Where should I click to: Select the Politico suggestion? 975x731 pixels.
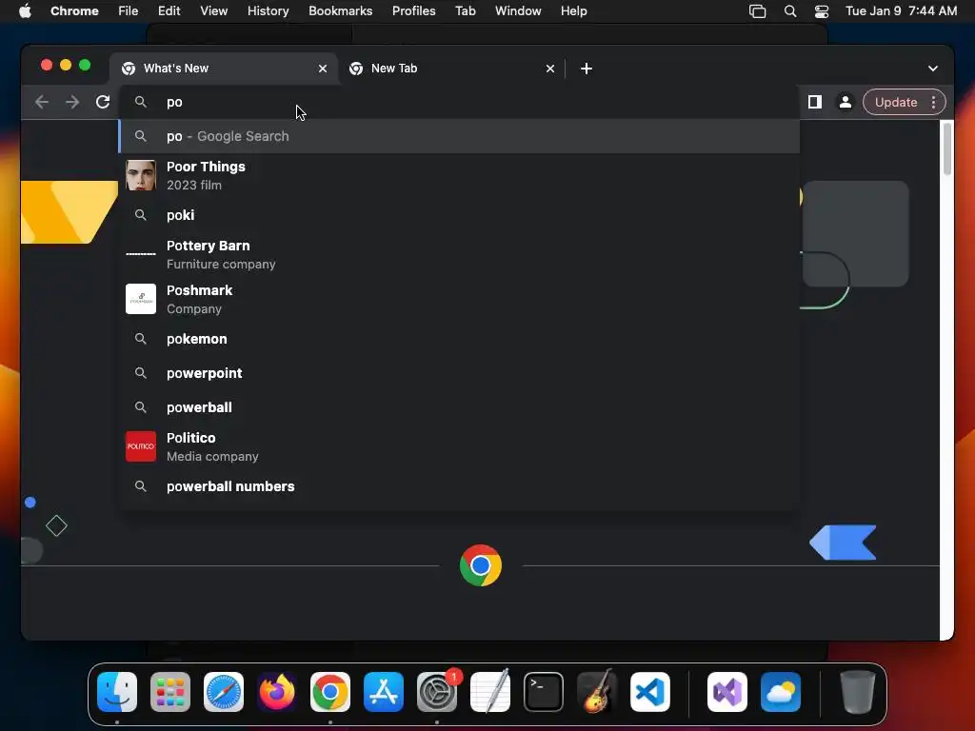[459, 446]
